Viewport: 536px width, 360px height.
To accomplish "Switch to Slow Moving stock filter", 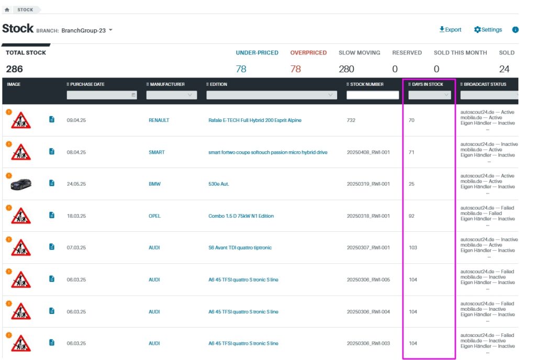I will 359,53.
